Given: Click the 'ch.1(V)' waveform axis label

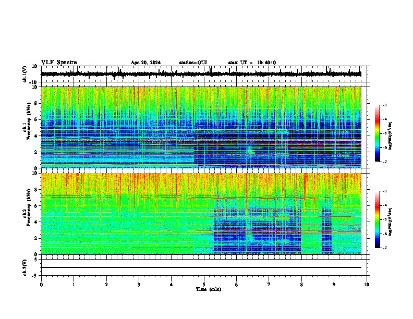Looking at the screenshot, I should tap(25, 74).
